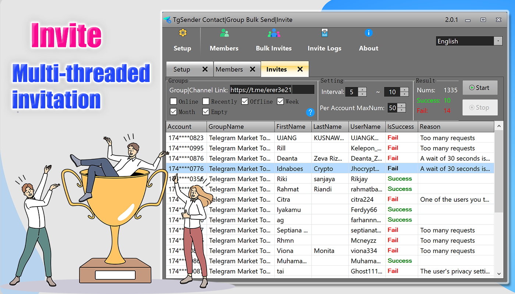The height and width of the screenshot is (294, 515).
Task: Decrease the minimum interval value
Action: (362, 94)
